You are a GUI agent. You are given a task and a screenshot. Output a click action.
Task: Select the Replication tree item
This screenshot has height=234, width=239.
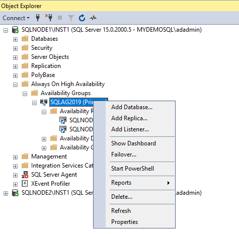[46, 66]
